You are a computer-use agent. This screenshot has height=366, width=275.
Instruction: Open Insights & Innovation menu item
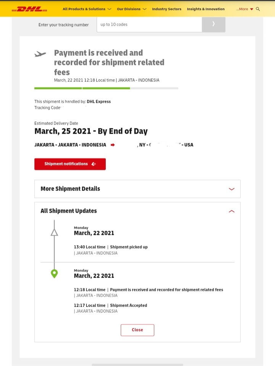205,9
